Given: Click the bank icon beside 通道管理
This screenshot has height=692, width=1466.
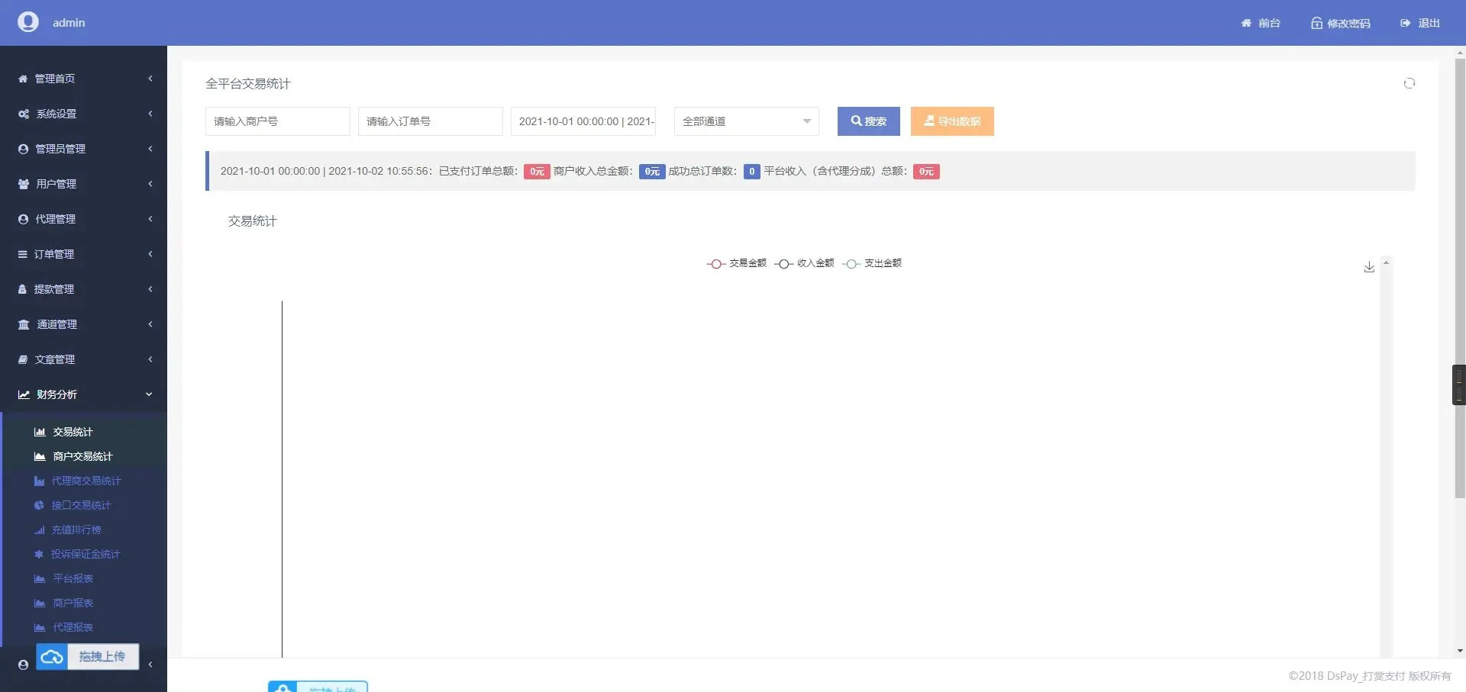Looking at the screenshot, I should pyautogui.click(x=24, y=324).
